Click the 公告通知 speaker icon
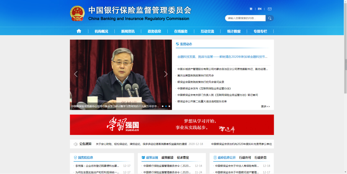The width and height of the screenshot is (347, 174). (76, 144)
